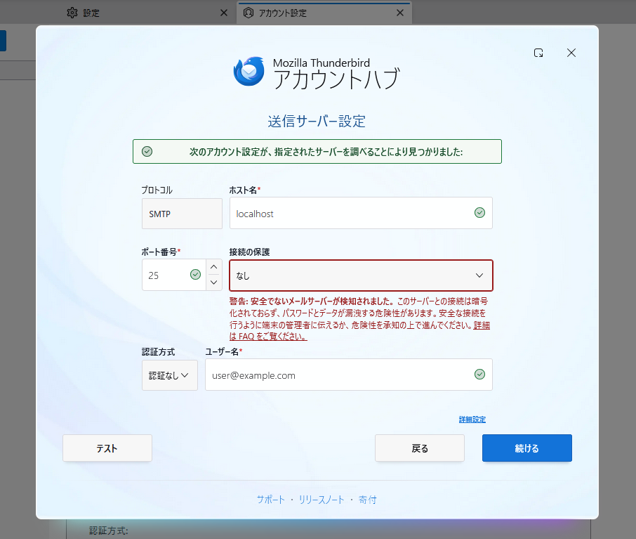Click the Thunderbird logo icon
636x539 pixels.
pos(249,70)
